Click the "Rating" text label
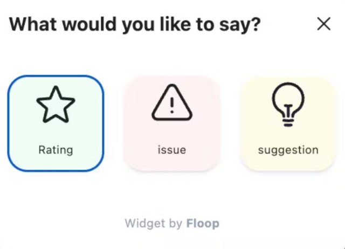 click(x=56, y=150)
